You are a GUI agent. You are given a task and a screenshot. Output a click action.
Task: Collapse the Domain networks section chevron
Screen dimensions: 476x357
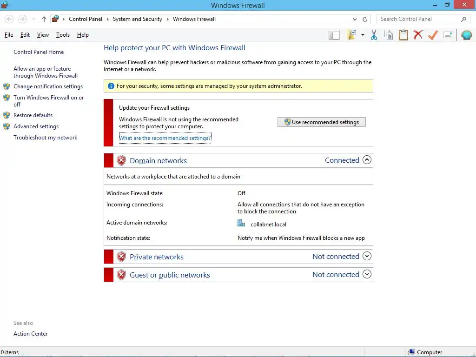point(367,160)
